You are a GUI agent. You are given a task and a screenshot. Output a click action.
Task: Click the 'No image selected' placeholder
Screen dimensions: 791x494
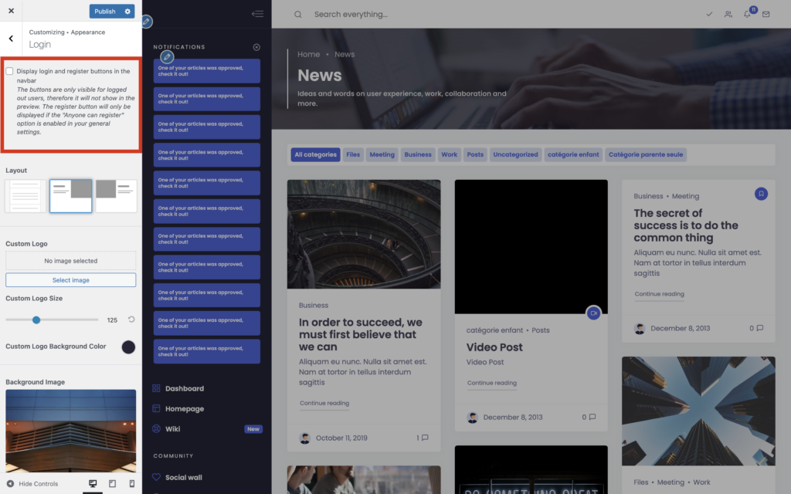(70, 261)
